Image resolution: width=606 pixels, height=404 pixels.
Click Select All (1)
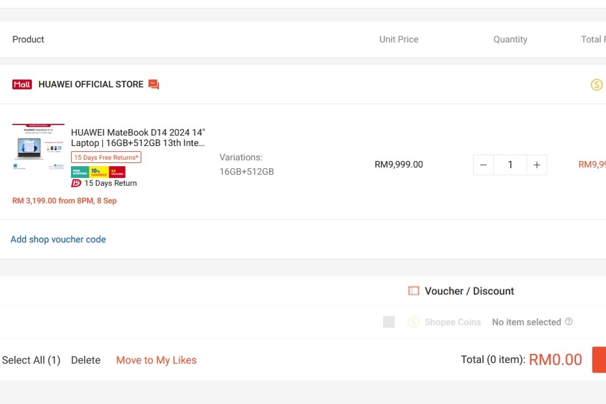31,360
